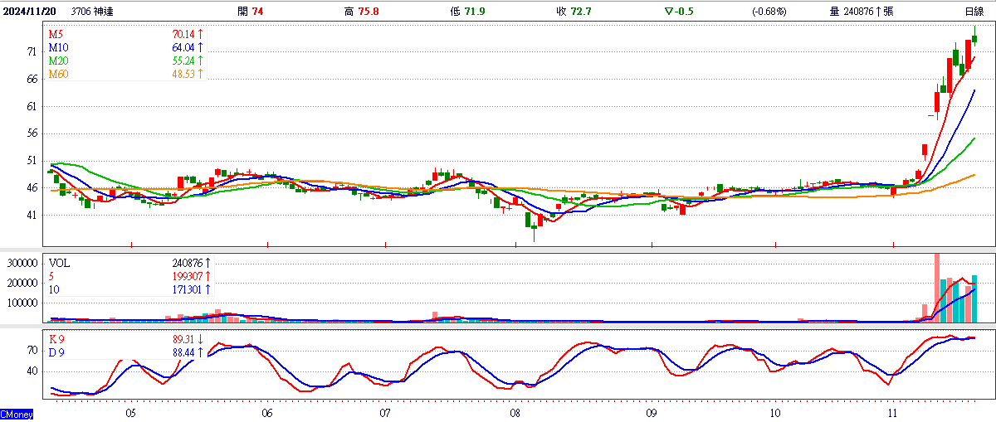Viewport: 996px width, 422px height.
Task: Click the up arrow beside VOL 240876
Action: coord(207,263)
